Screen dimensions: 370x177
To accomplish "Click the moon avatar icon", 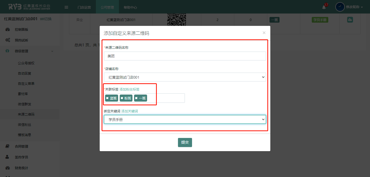I will 340,7.
